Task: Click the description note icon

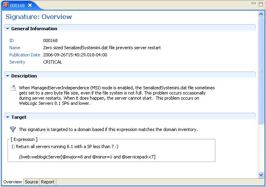Action: 13,88
